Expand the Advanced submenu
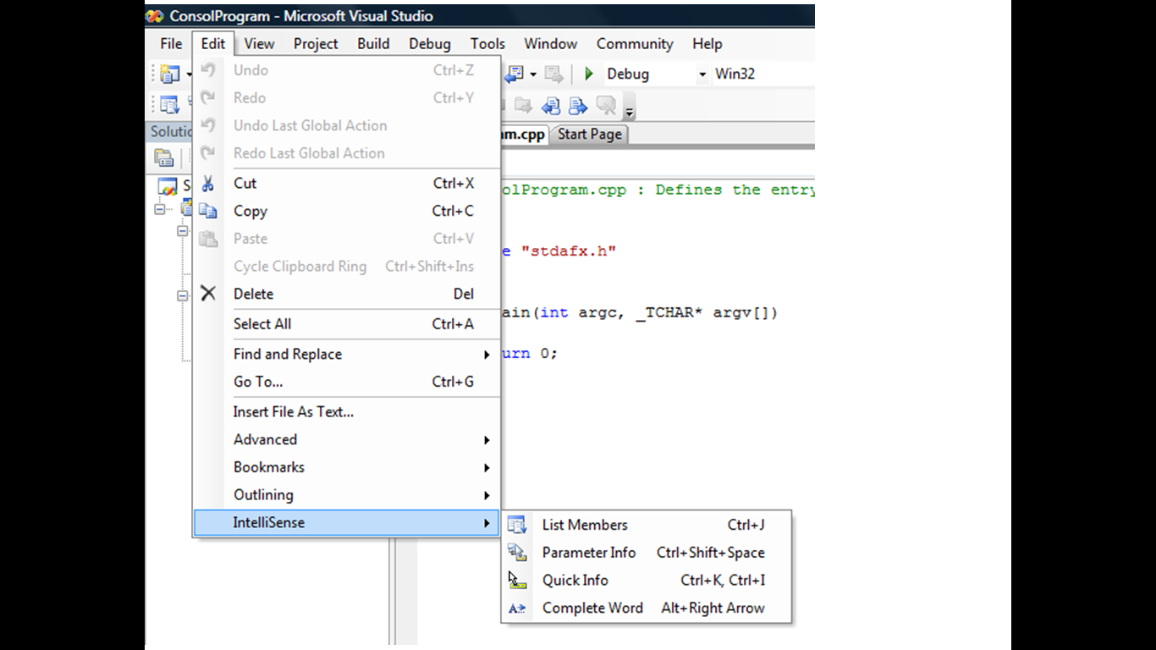 tap(347, 440)
